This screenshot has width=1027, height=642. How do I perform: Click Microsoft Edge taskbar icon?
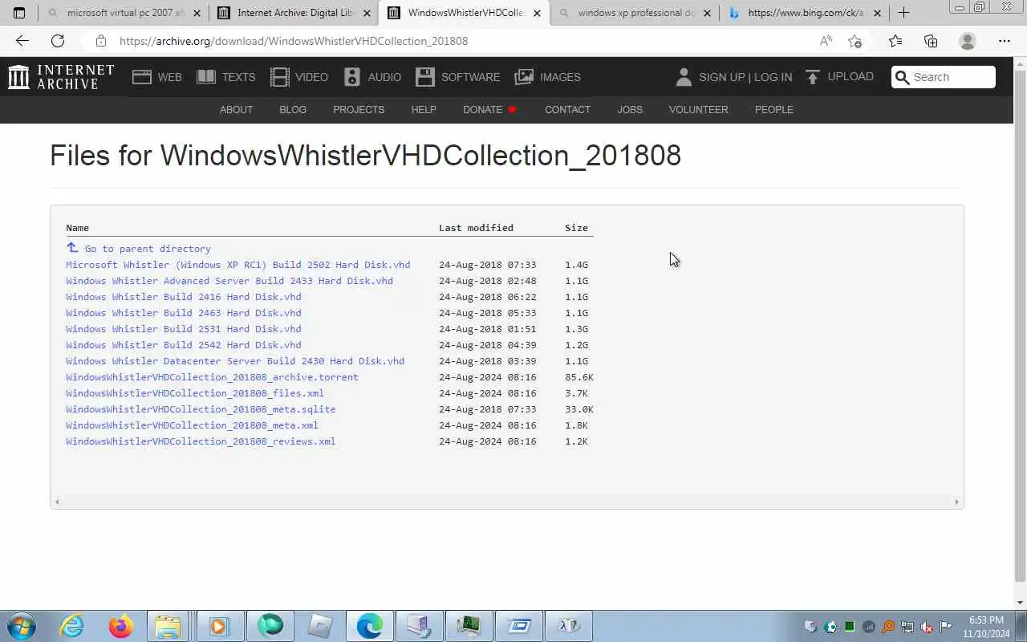[369, 626]
